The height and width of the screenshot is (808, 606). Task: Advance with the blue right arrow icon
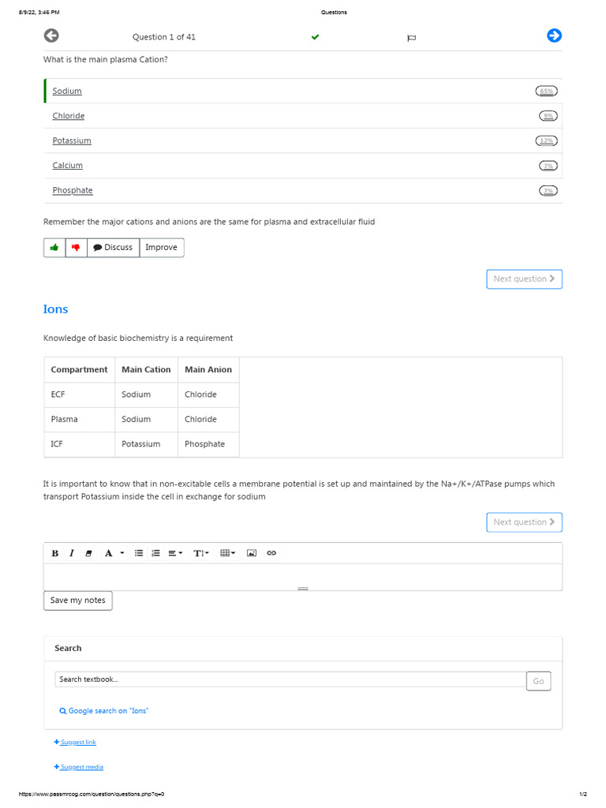pos(554,36)
